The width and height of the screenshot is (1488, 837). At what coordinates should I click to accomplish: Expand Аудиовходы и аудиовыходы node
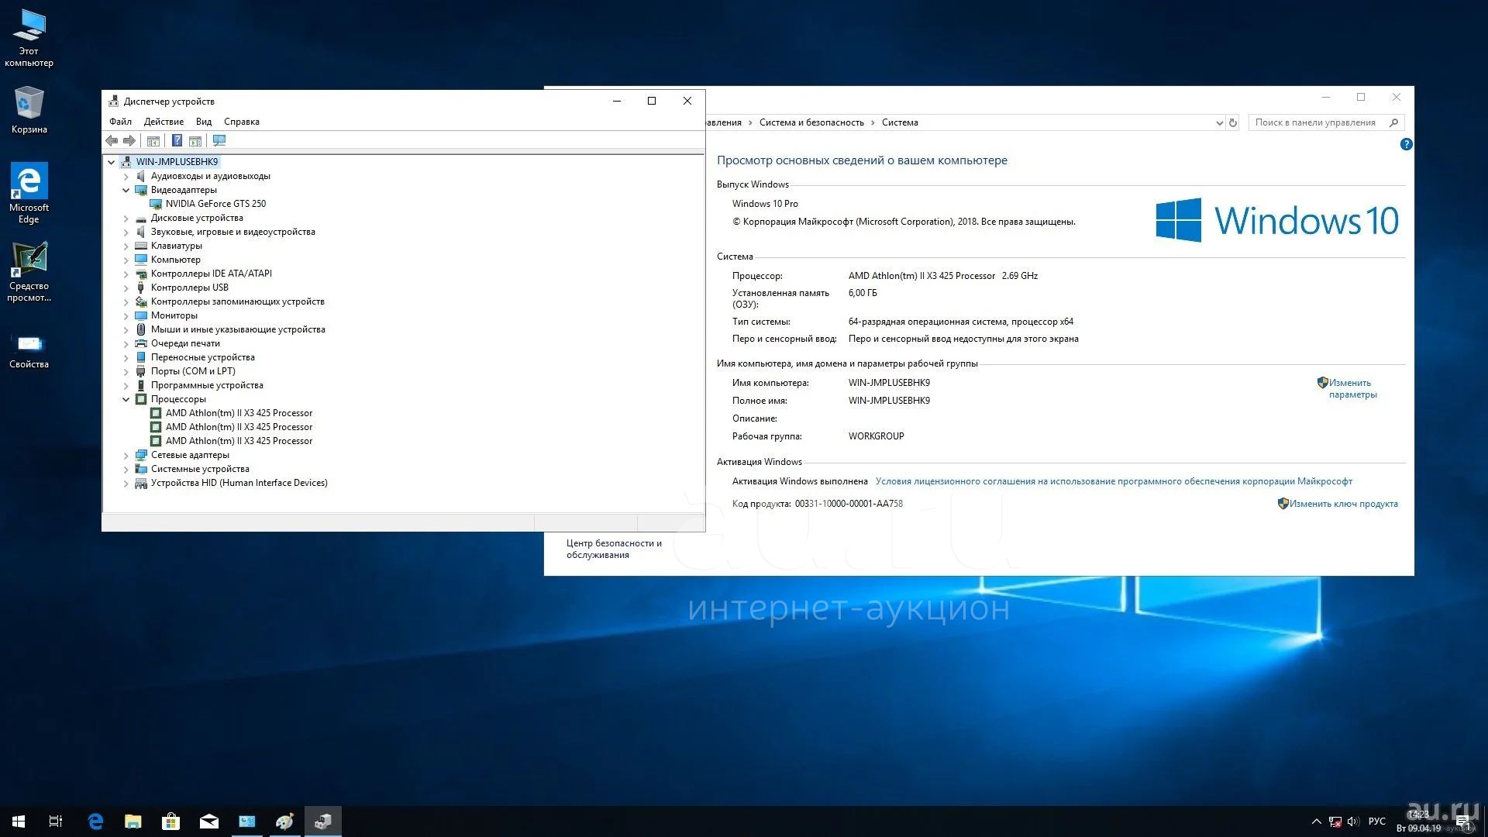126,177
